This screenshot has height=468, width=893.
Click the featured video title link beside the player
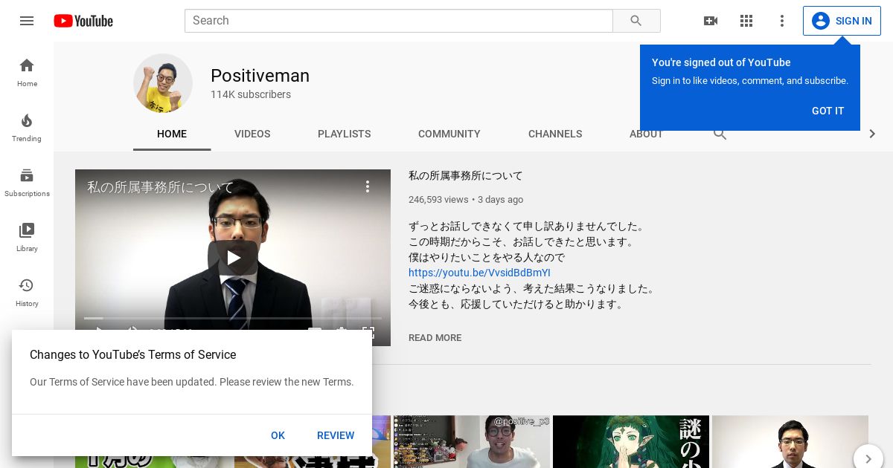pyautogui.click(x=466, y=176)
